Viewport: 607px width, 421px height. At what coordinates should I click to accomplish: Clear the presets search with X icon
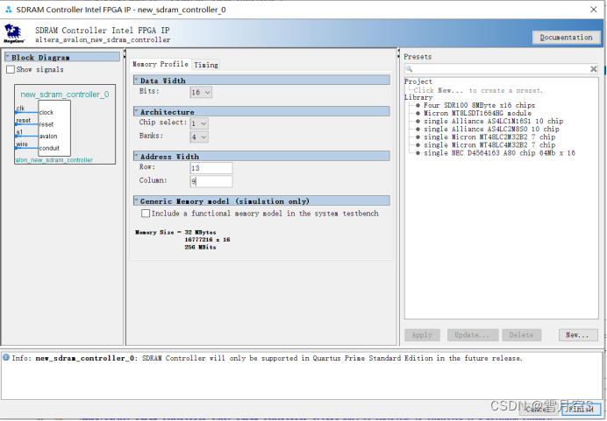(593, 69)
